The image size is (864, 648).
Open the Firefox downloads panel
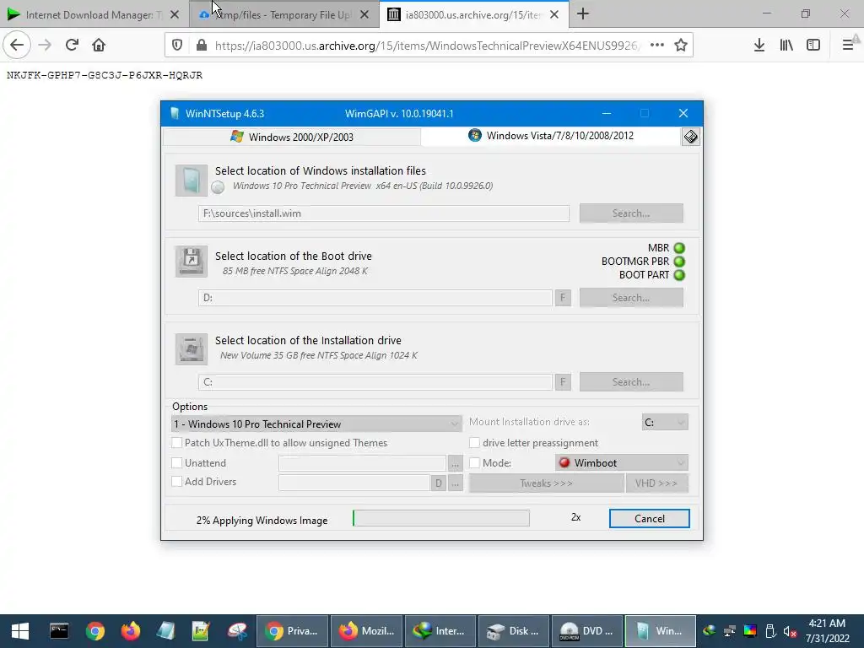tap(759, 46)
